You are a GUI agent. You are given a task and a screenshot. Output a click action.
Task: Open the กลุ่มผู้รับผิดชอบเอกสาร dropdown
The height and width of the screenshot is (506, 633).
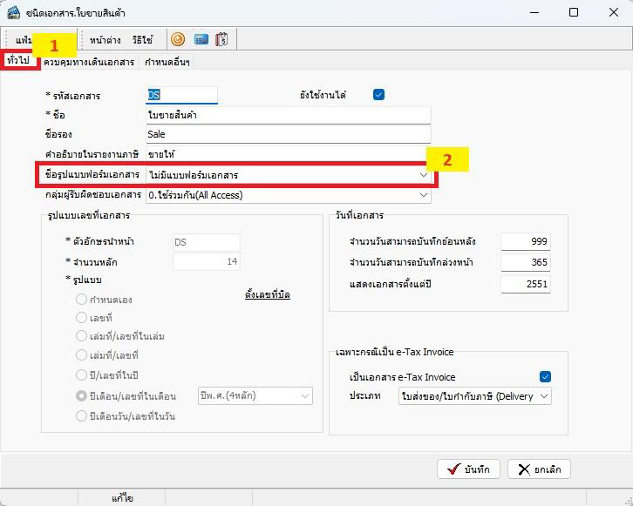click(x=423, y=195)
